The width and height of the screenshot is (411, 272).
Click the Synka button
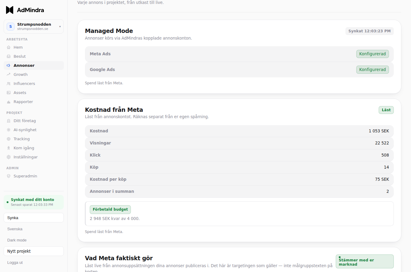tap(34, 218)
